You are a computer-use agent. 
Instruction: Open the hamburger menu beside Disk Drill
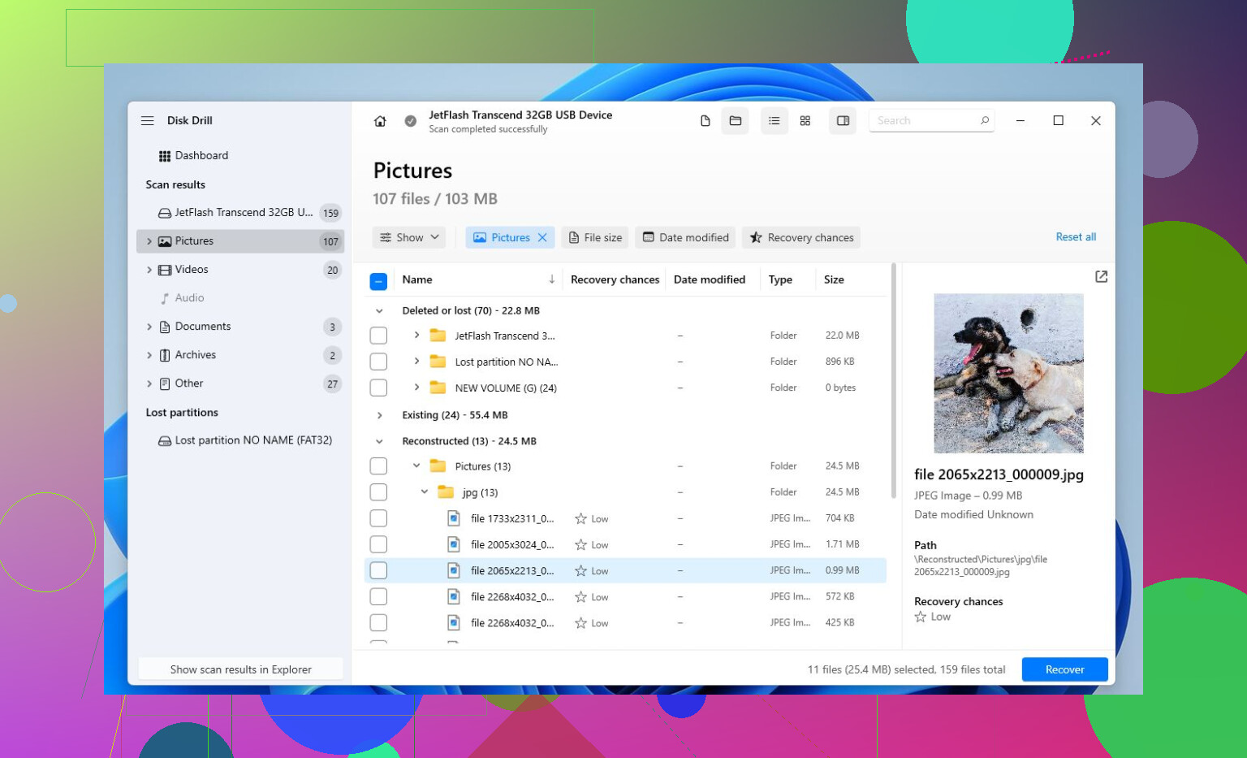pyautogui.click(x=147, y=120)
